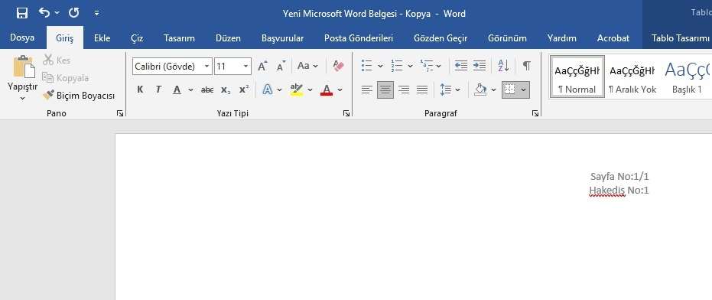Decrease font size with the smaller A
The image size is (712, 300).
click(281, 66)
